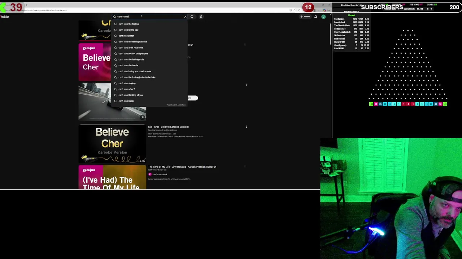This screenshot has height=259, width=462.
Task: Clear the search box with the X
Action: point(185,17)
